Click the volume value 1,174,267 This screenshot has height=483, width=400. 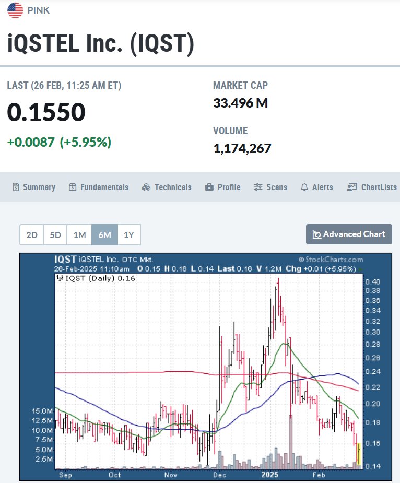click(x=242, y=148)
